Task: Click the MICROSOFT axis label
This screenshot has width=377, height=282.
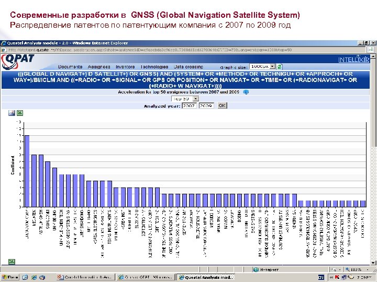Action: 232,218
